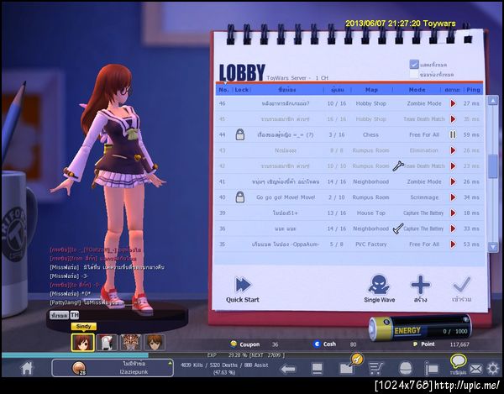Image resolution: width=504 pixels, height=394 pixels.
Task: Select room 41 Neighborhood Zombie Mode
Action: pyautogui.click(x=349, y=181)
